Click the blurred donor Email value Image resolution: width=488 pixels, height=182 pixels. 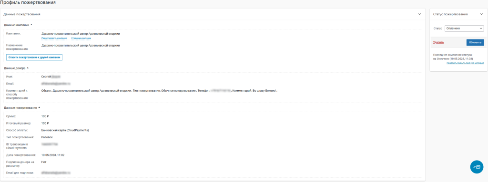(56, 84)
